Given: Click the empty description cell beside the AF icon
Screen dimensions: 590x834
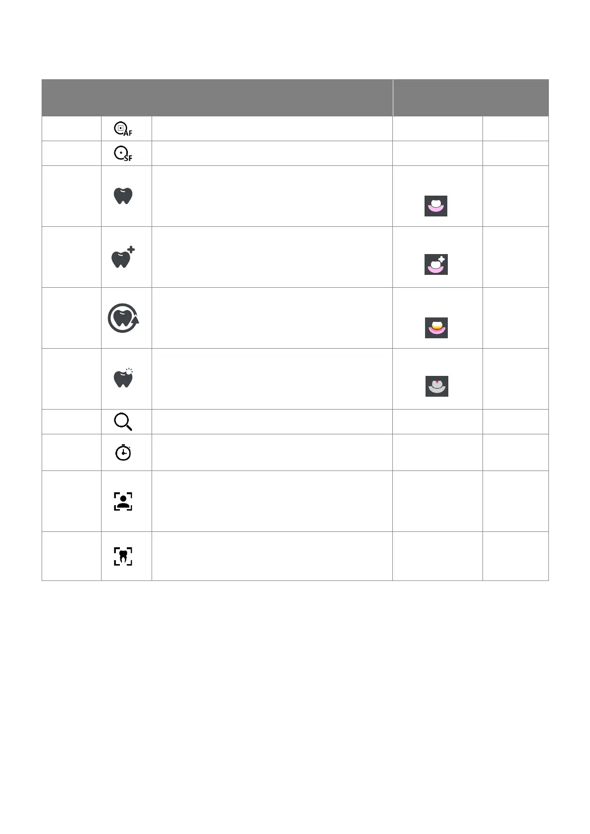Looking at the screenshot, I should tap(272, 129).
